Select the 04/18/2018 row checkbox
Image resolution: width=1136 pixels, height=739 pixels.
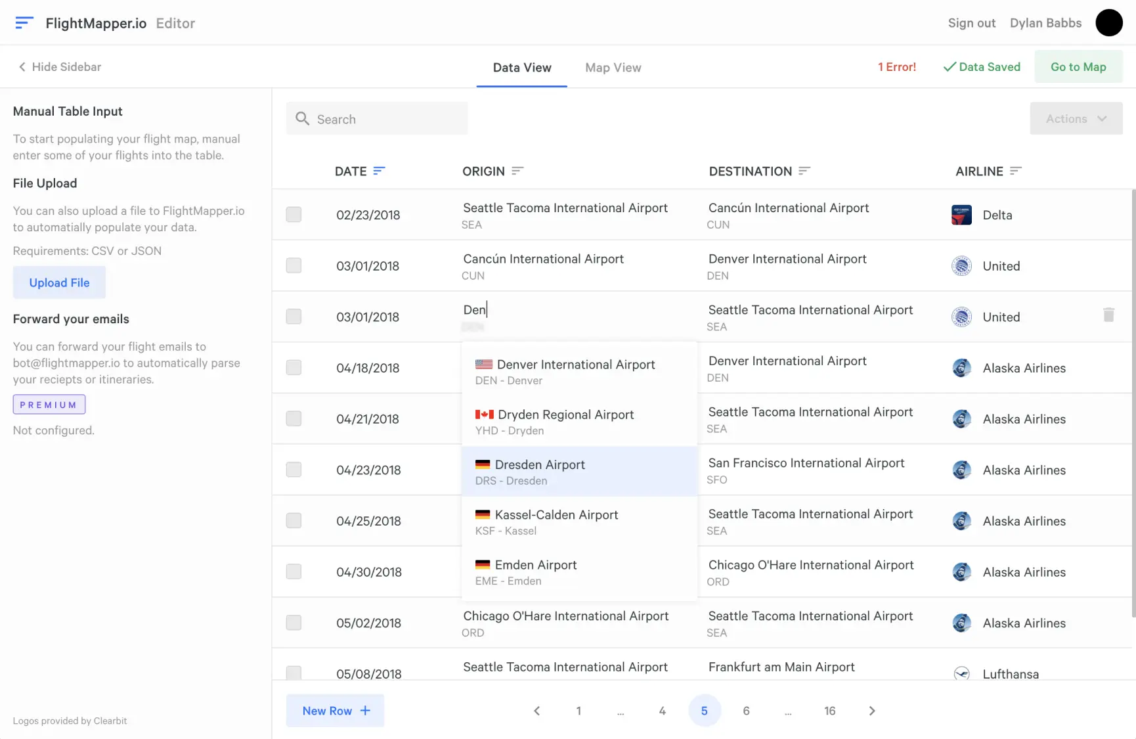(294, 368)
